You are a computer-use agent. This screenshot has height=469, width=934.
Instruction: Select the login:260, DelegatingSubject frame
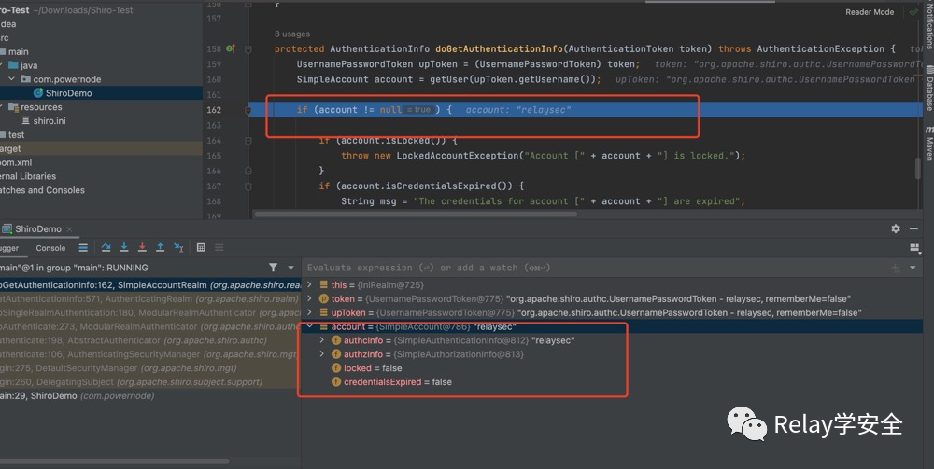coord(150,381)
